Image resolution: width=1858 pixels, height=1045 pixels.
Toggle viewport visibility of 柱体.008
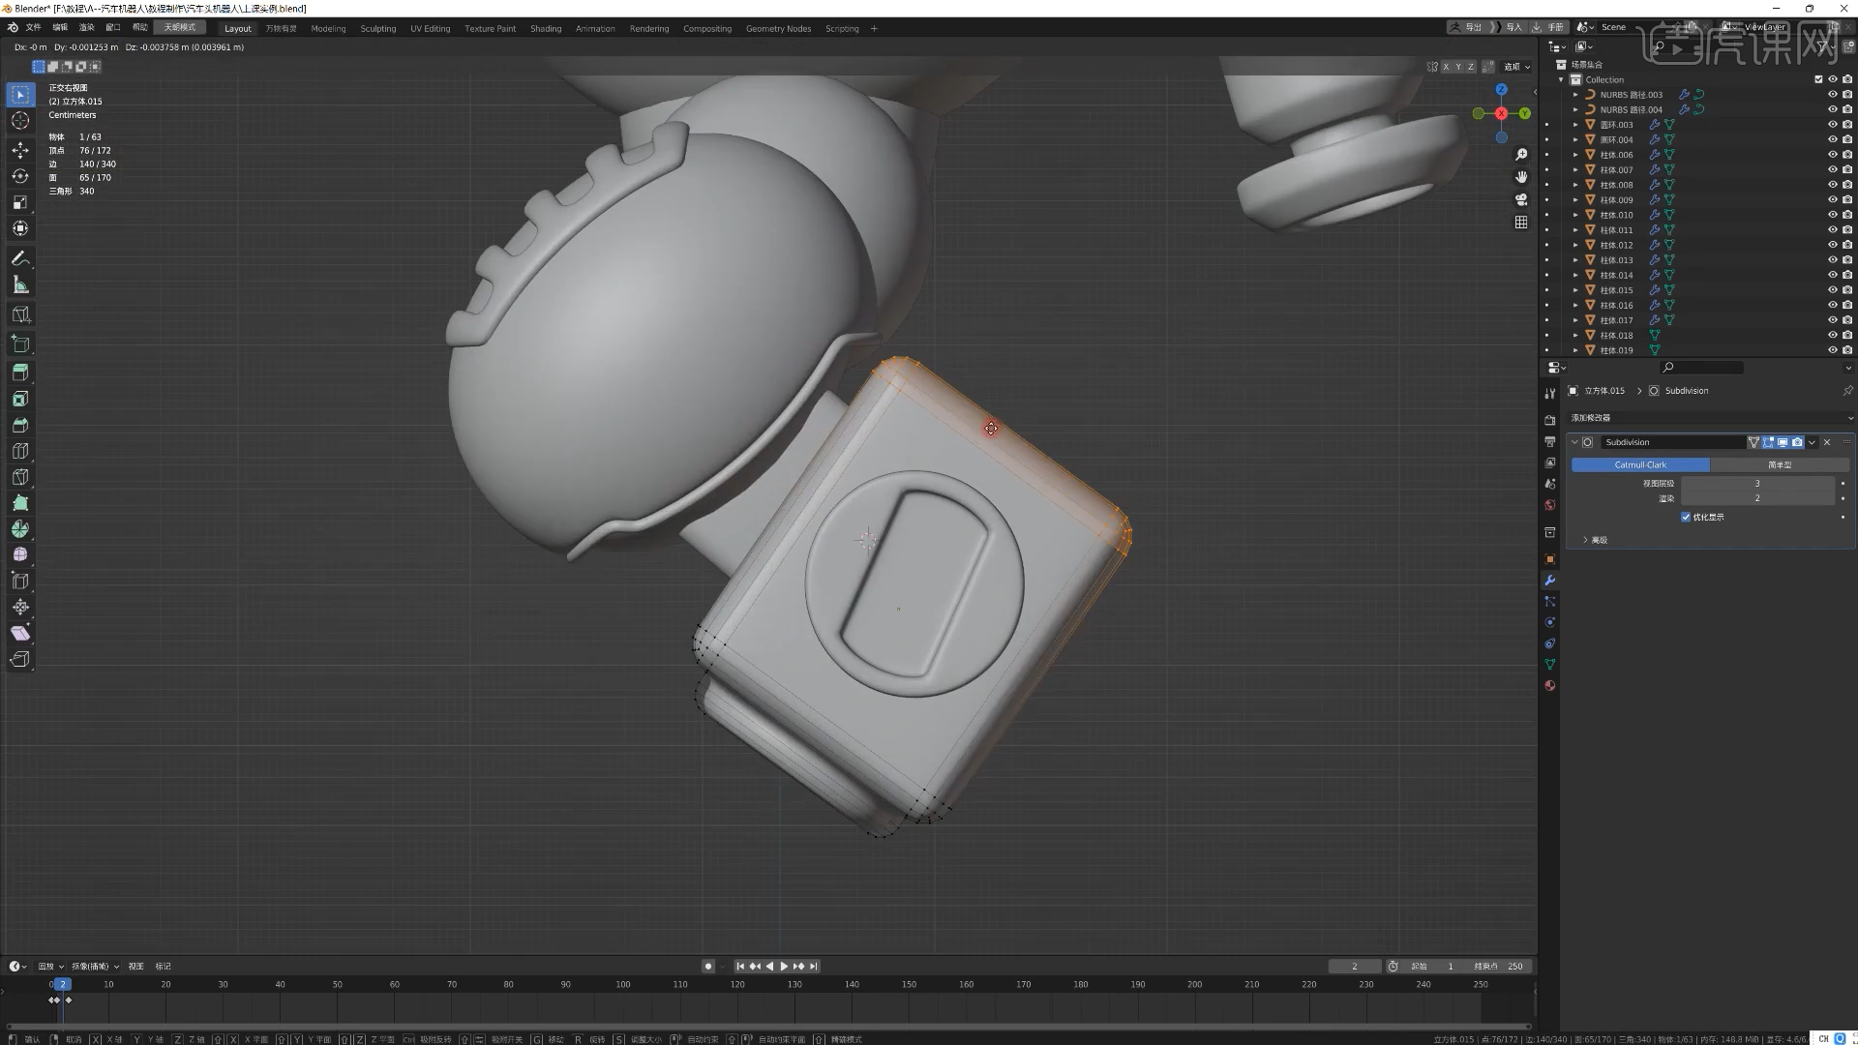click(1832, 184)
